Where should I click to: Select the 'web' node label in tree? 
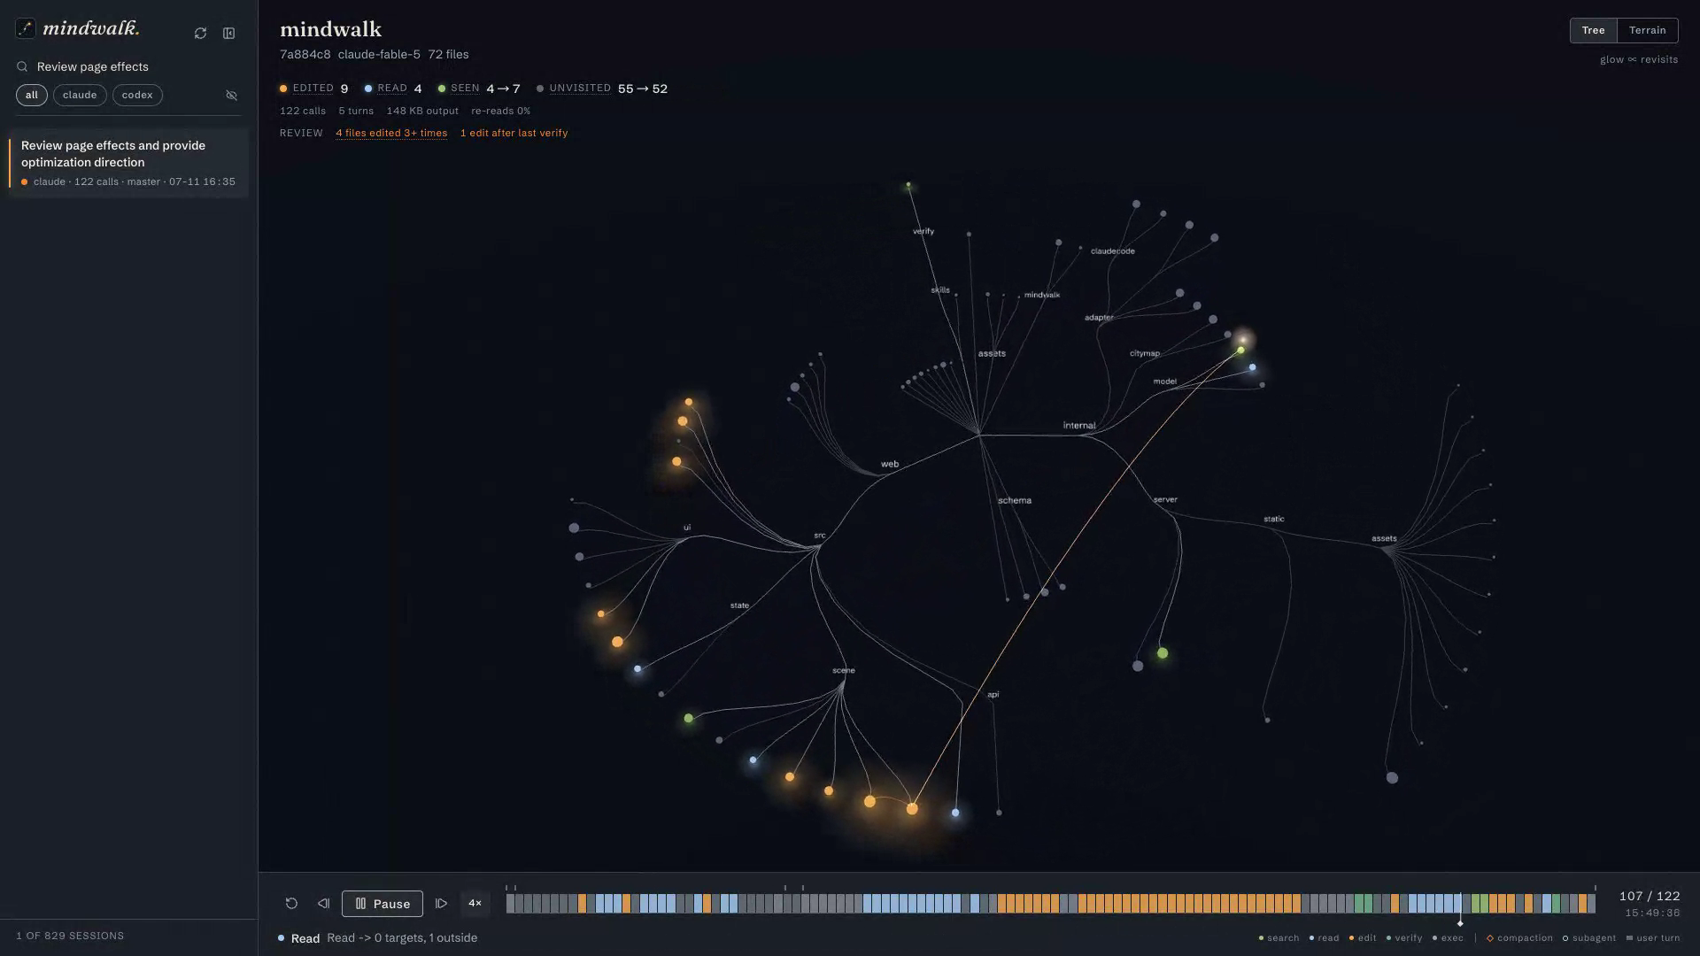(890, 464)
